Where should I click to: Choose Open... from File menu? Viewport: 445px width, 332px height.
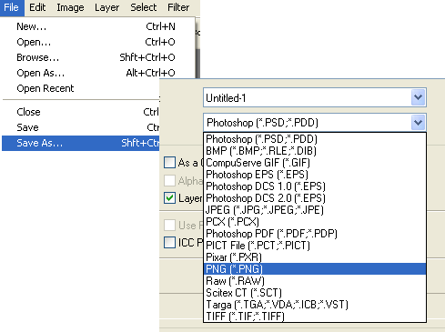pos(97,42)
